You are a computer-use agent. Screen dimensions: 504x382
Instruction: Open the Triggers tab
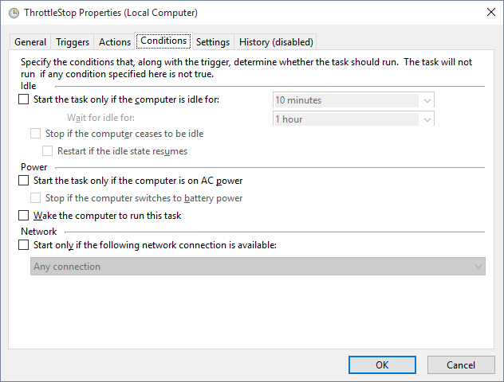tap(73, 42)
